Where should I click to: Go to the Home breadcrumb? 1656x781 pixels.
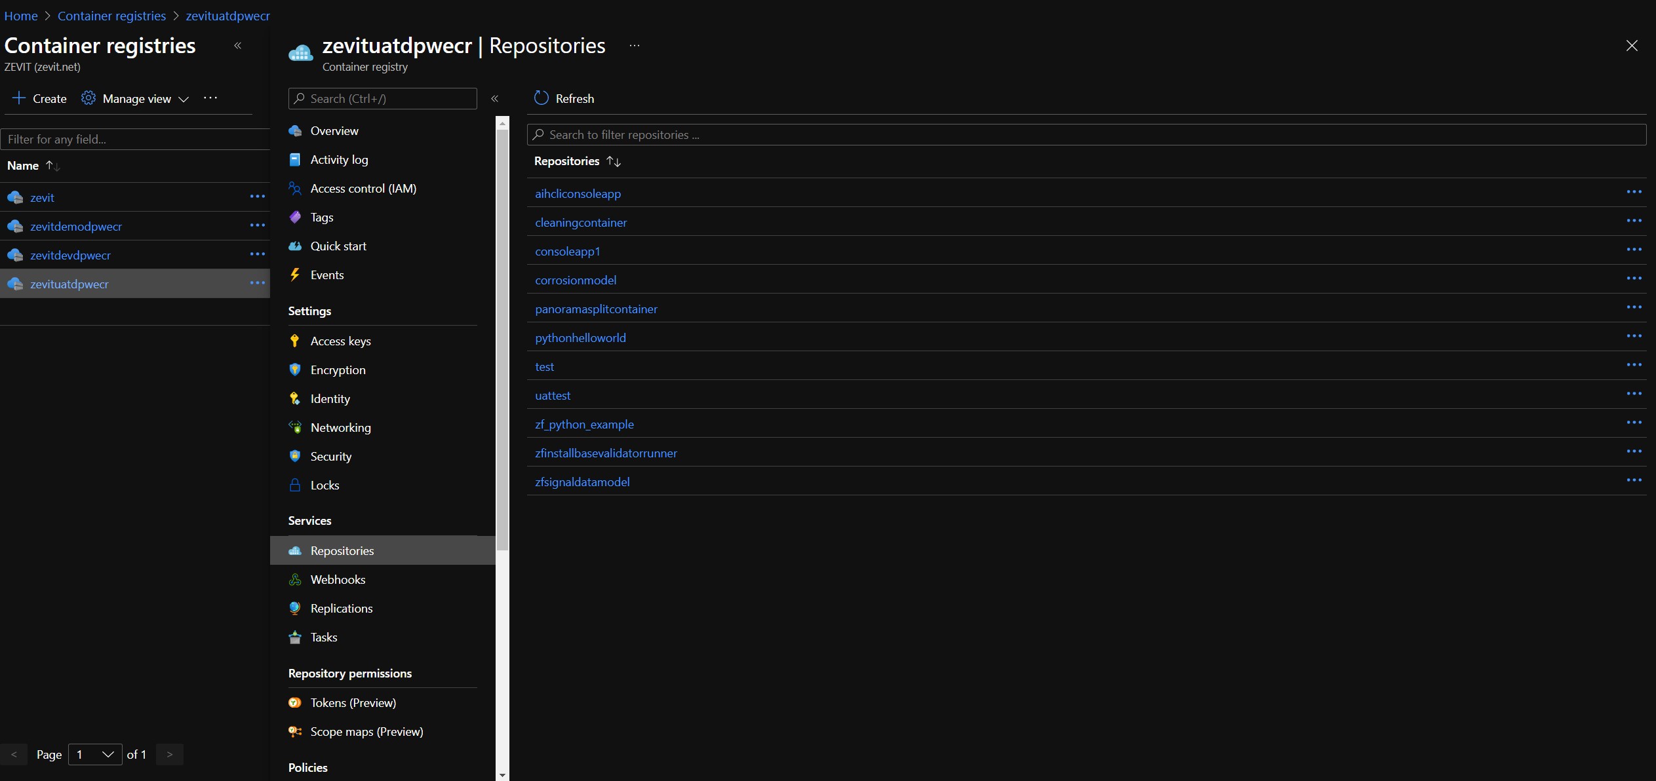point(21,16)
